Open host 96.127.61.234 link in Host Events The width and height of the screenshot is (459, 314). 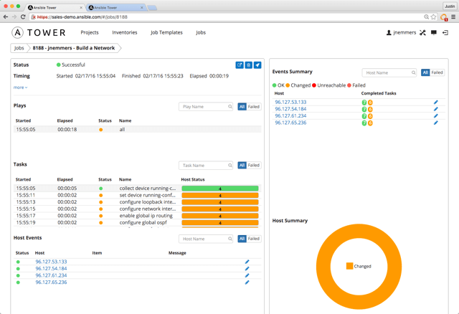(51, 275)
